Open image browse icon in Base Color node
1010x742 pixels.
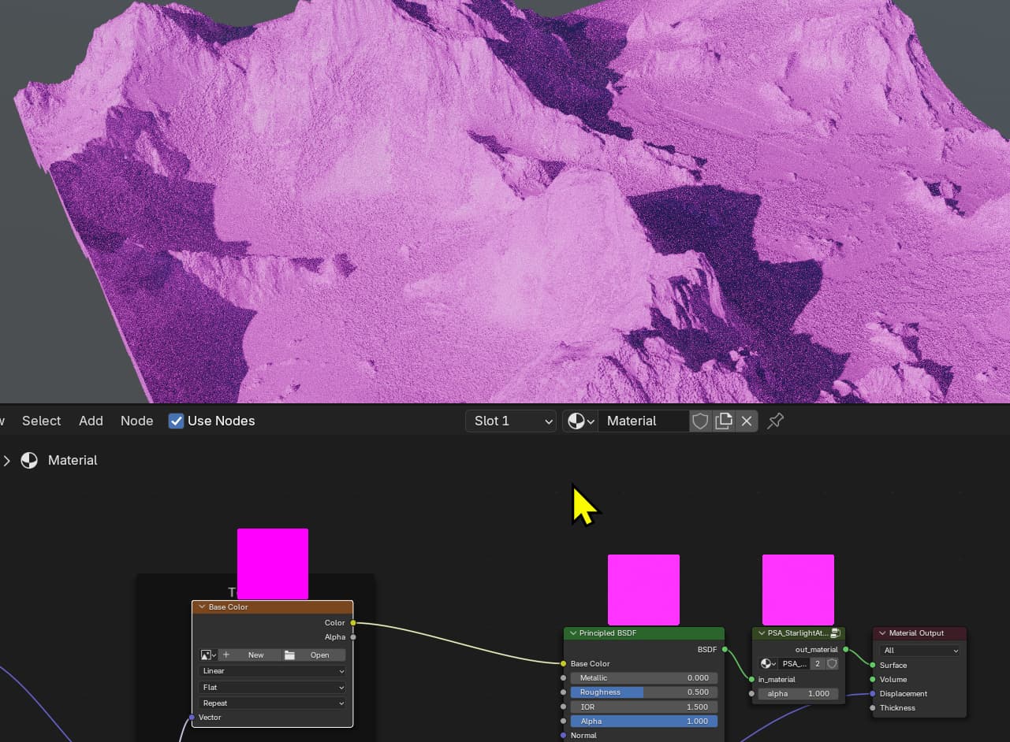click(209, 655)
